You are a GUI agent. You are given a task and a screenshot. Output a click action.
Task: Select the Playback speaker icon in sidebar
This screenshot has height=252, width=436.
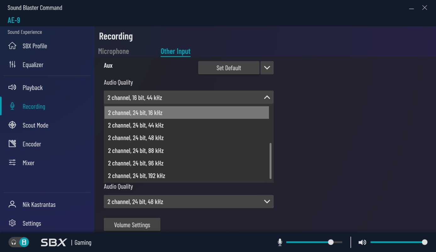click(x=12, y=87)
